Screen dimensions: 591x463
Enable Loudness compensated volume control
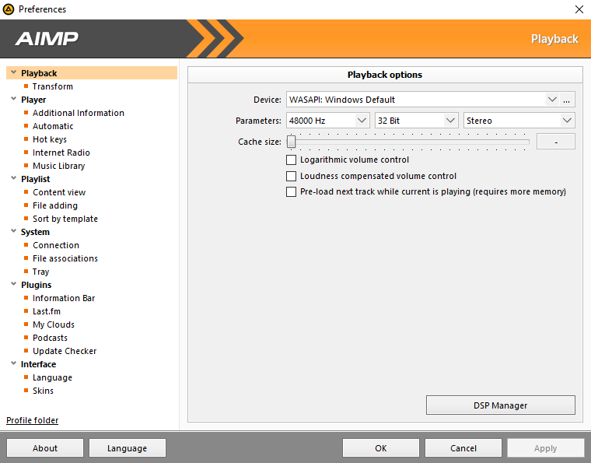pos(291,176)
